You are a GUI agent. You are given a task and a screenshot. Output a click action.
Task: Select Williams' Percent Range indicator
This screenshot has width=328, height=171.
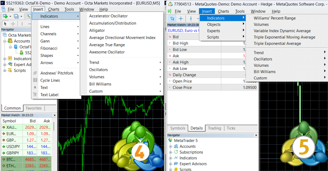(x=274, y=18)
